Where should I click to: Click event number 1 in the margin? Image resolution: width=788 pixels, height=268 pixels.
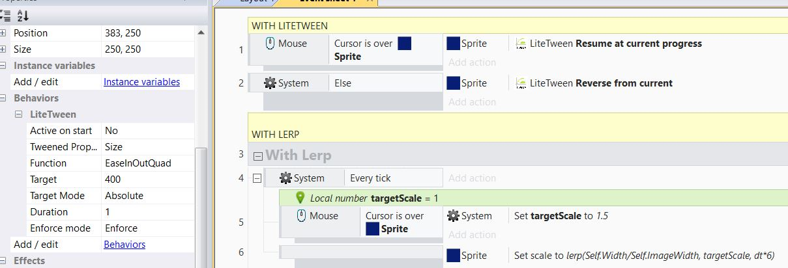coord(241,50)
